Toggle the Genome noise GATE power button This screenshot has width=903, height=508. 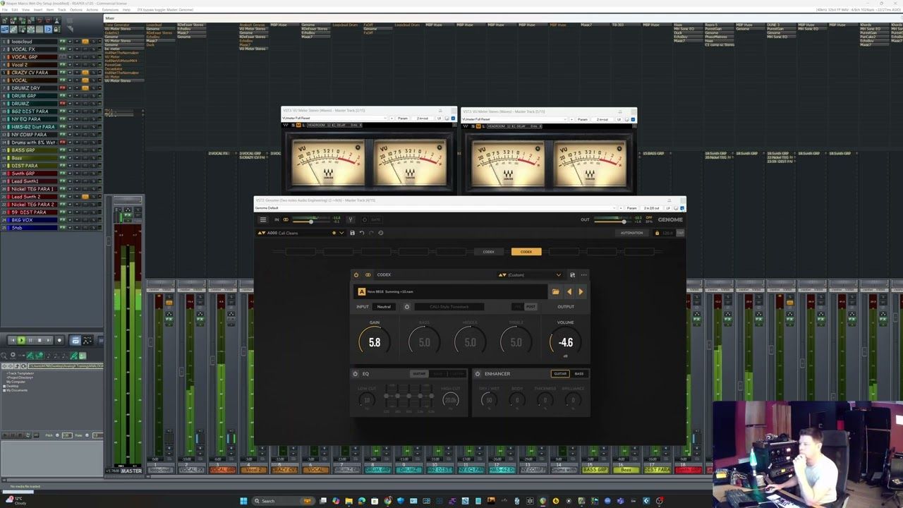pos(365,219)
